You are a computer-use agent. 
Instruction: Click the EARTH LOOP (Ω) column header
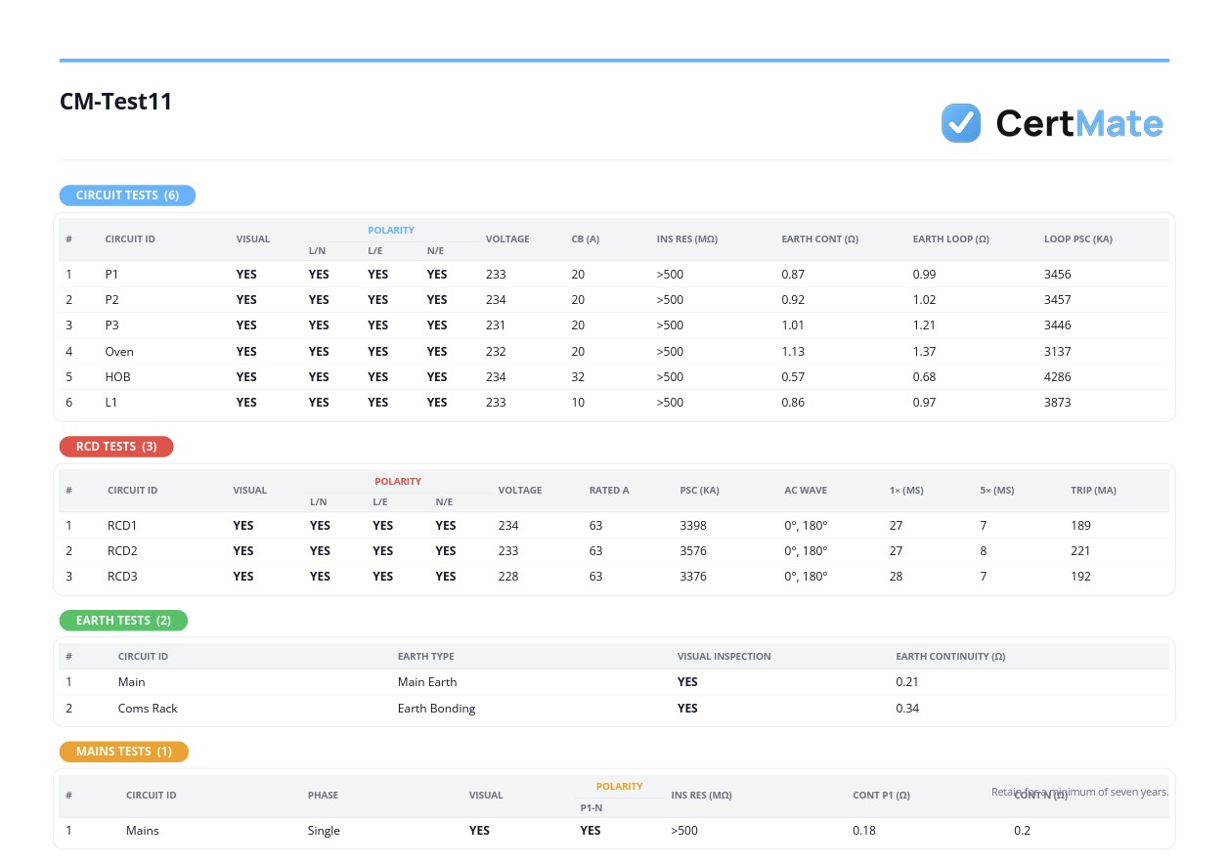951,239
